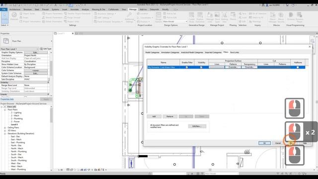The width and height of the screenshot is (318, 179).
Task: Click the Add filter button
Action: [x=154, y=116]
